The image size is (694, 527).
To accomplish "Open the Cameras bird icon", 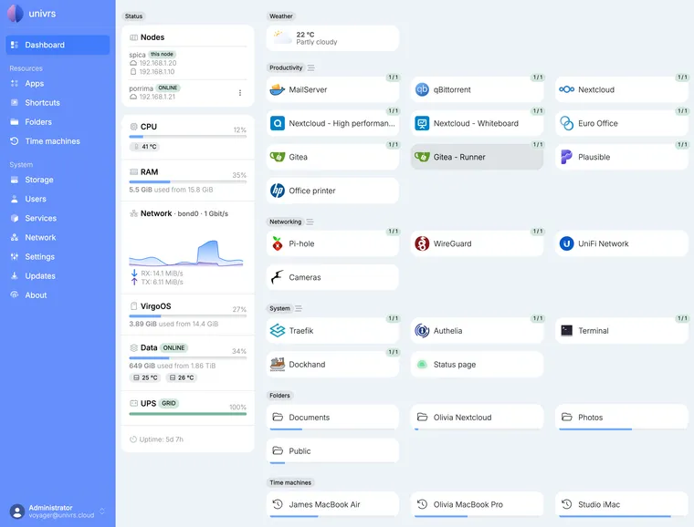I will (x=277, y=277).
